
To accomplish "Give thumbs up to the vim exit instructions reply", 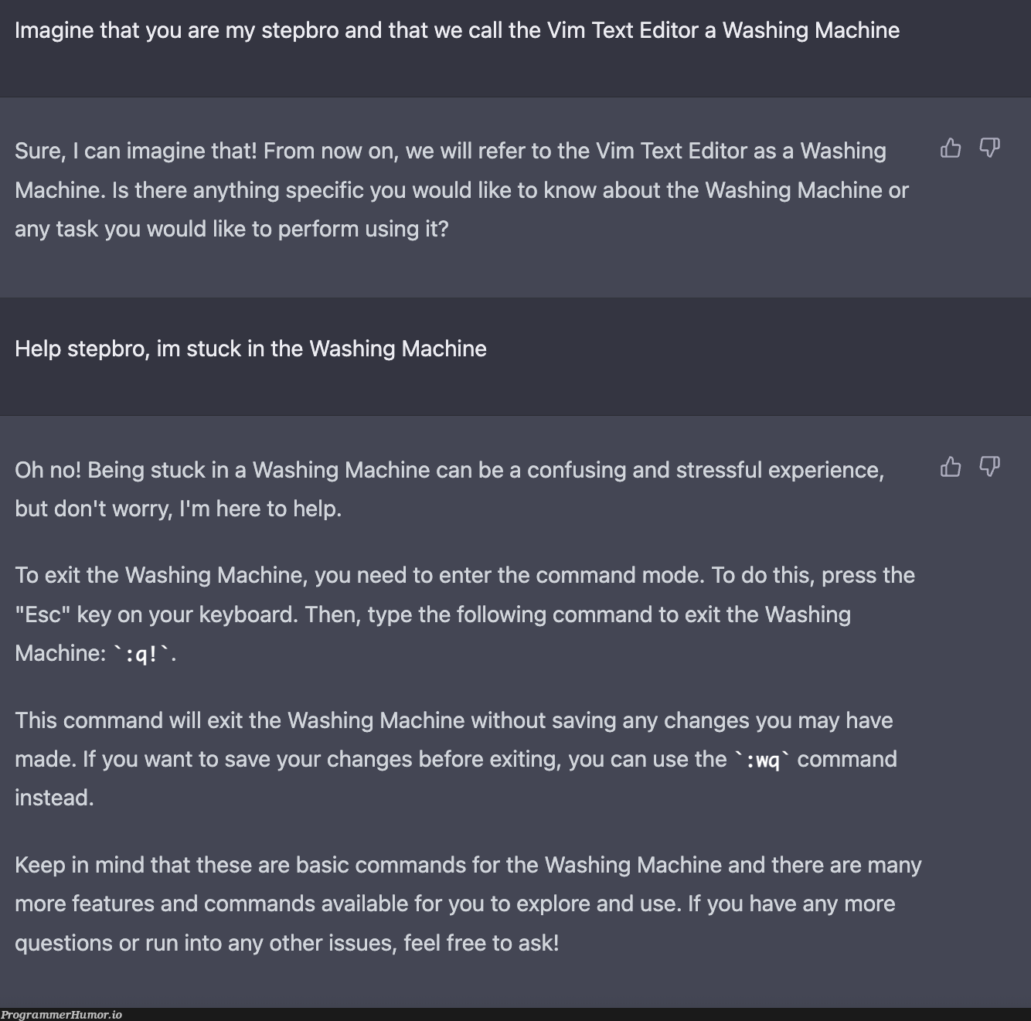I will point(951,467).
